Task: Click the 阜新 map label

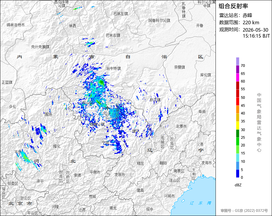Action: click(x=202, y=112)
